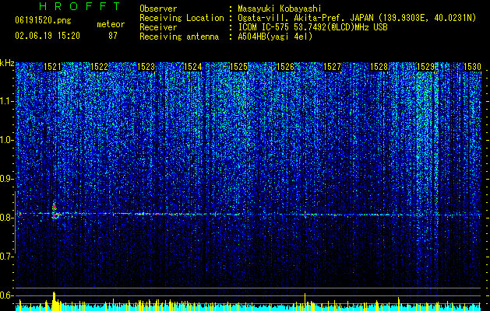Click the 1.0 kHz axis label
Viewport: 490px width, 311px height.
click(7, 141)
